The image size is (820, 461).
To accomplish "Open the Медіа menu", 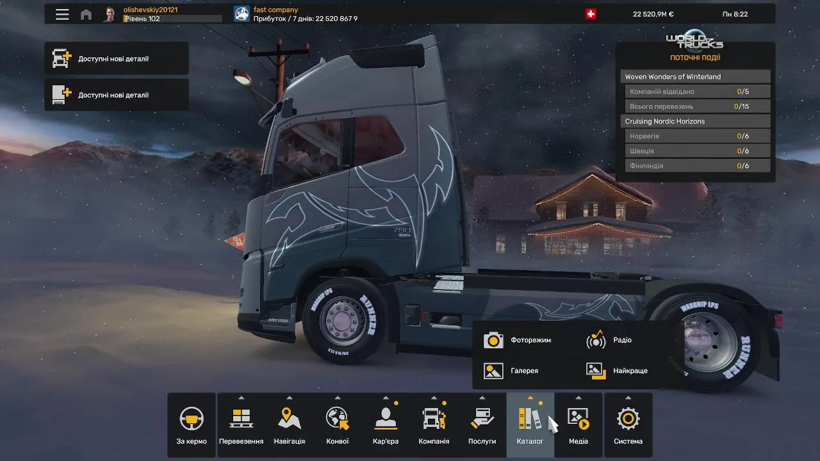I will click(578, 425).
